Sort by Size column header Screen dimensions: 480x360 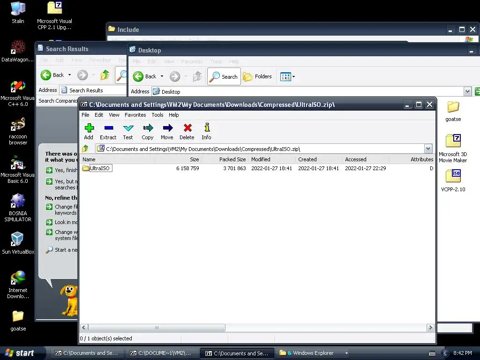178,159
